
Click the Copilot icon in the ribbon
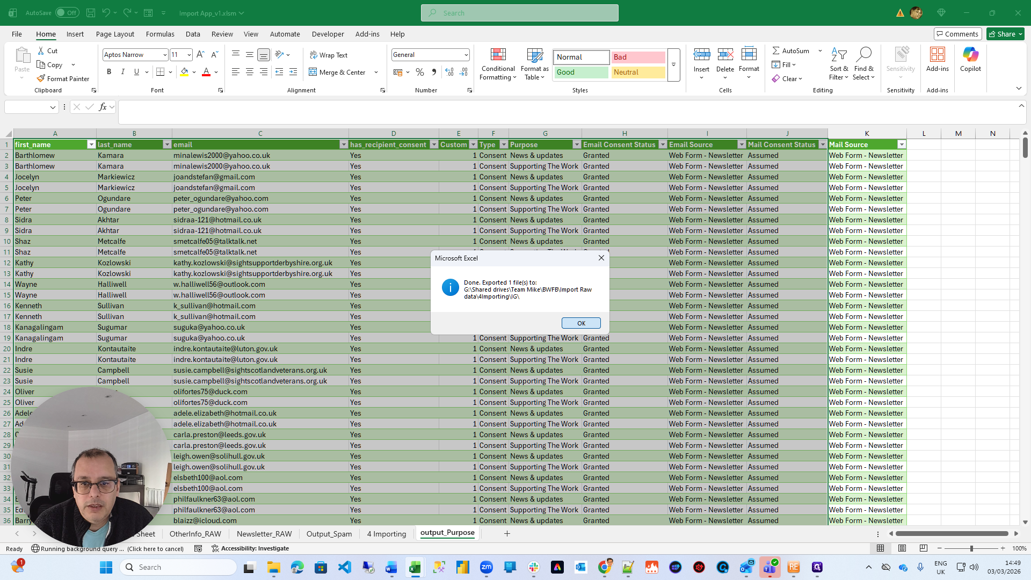pos(970,55)
